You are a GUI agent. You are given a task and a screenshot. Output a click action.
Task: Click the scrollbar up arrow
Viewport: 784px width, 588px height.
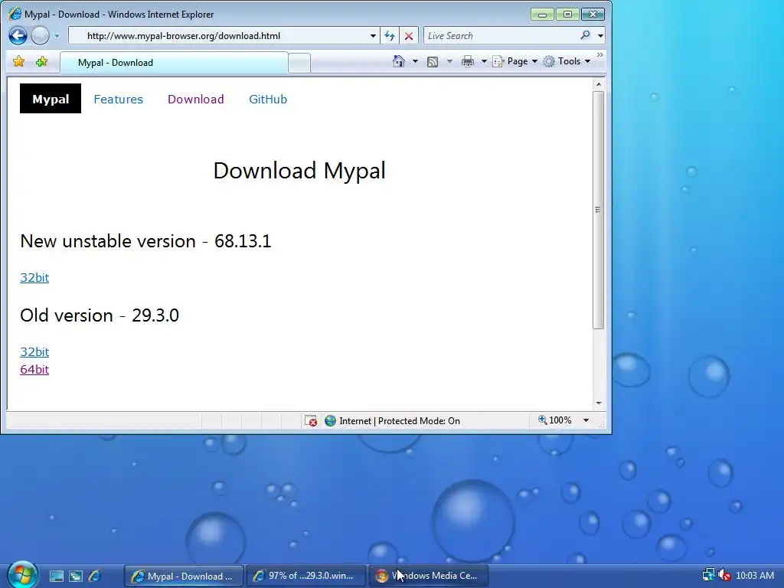[x=599, y=84]
